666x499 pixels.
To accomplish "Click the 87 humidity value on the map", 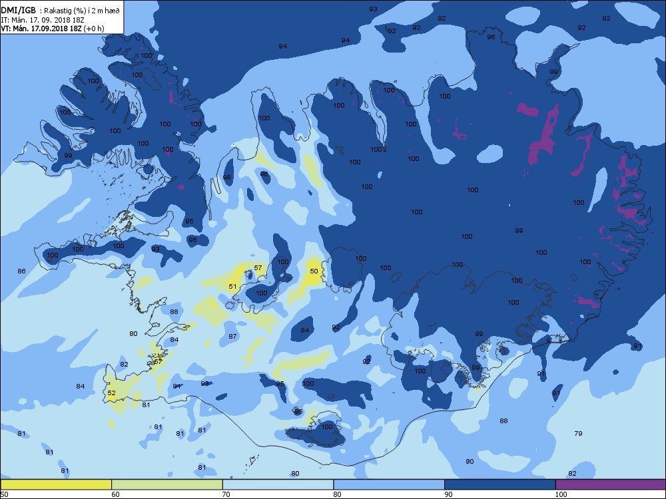I will pos(232,337).
